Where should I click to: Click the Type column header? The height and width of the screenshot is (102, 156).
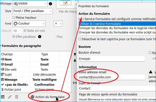44,54
